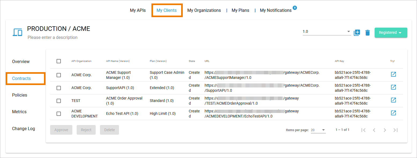Switch to My Organizations tab
Viewport: 417px width, 158px height.
[204, 10]
